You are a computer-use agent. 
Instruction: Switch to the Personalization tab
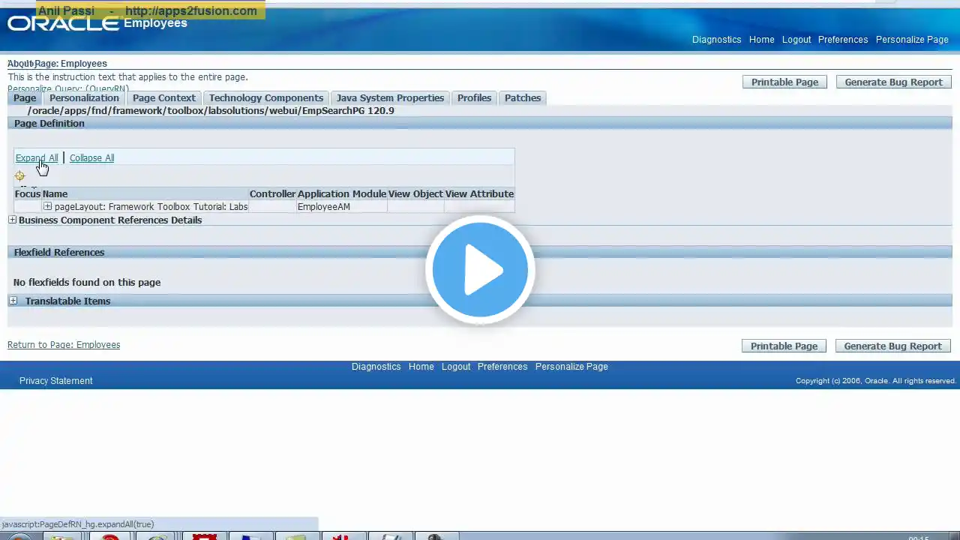(84, 98)
